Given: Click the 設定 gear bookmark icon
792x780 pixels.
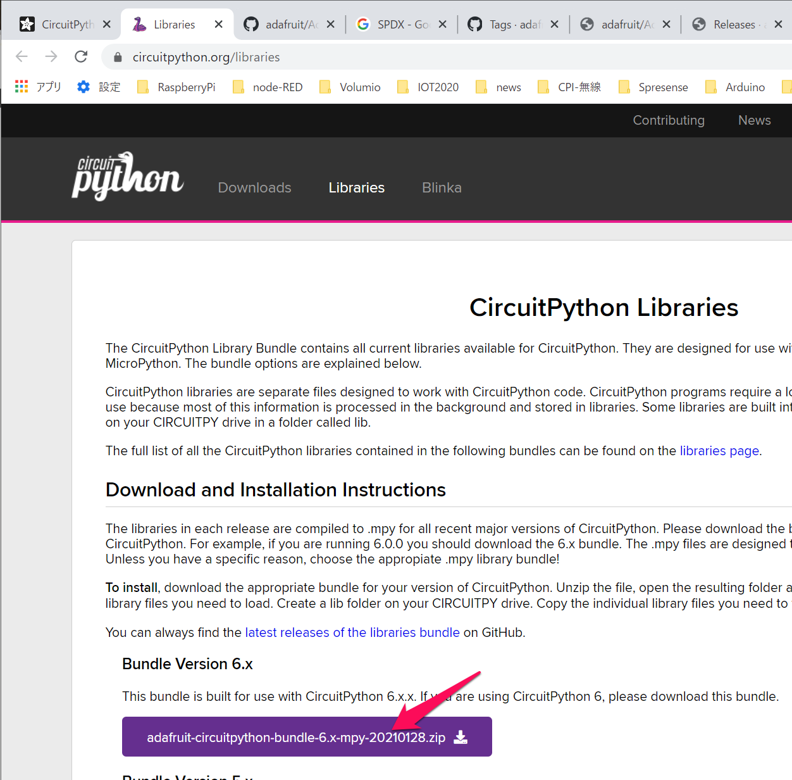Looking at the screenshot, I should pyautogui.click(x=83, y=87).
